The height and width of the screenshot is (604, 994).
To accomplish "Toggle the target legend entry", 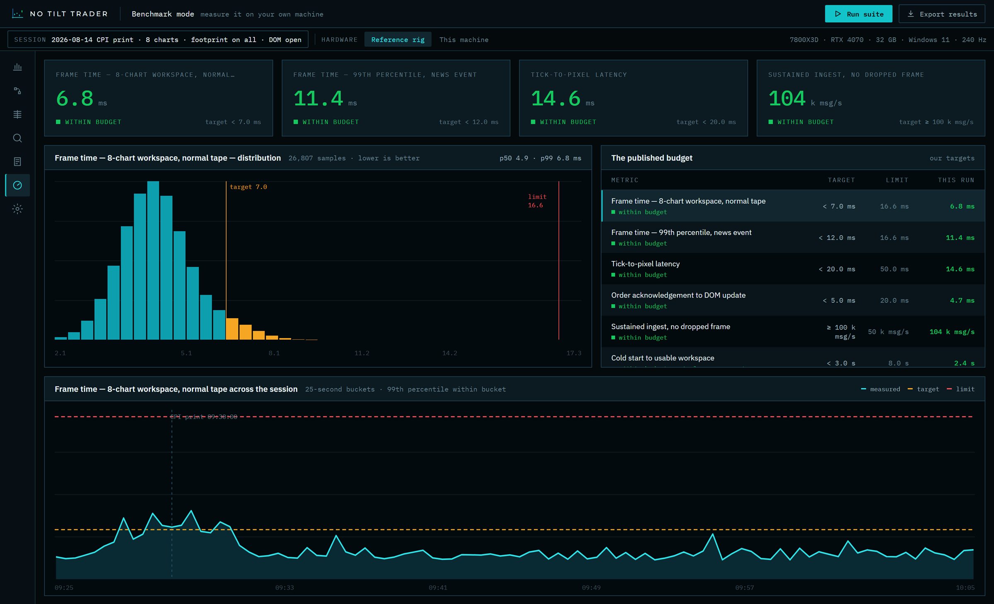I will (x=923, y=389).
